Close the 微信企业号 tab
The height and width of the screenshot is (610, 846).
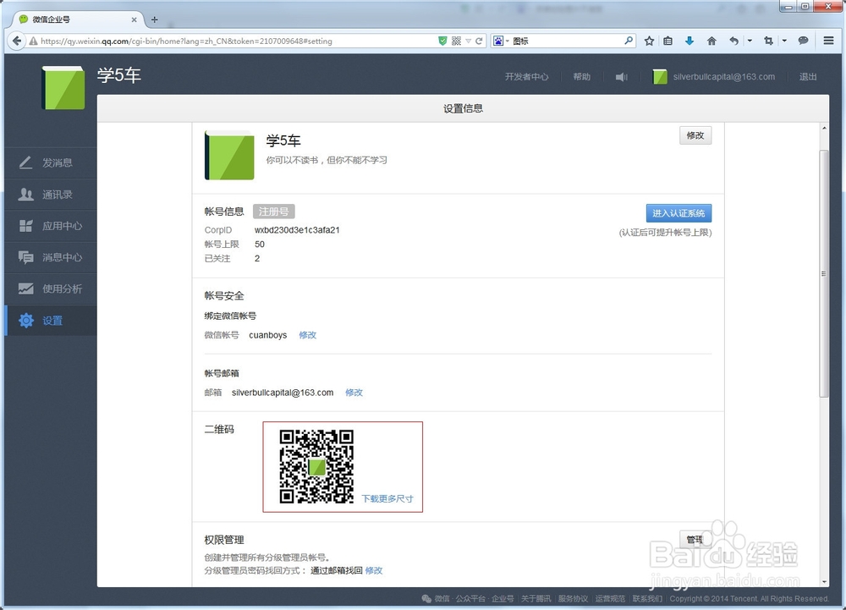pyautogui.click(x=134, y=19)
